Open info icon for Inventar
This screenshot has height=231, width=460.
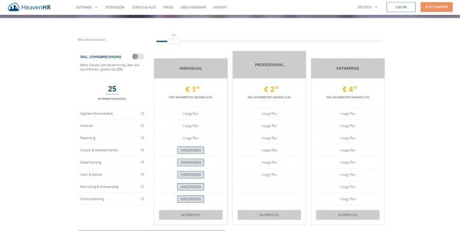click(142, 125)
